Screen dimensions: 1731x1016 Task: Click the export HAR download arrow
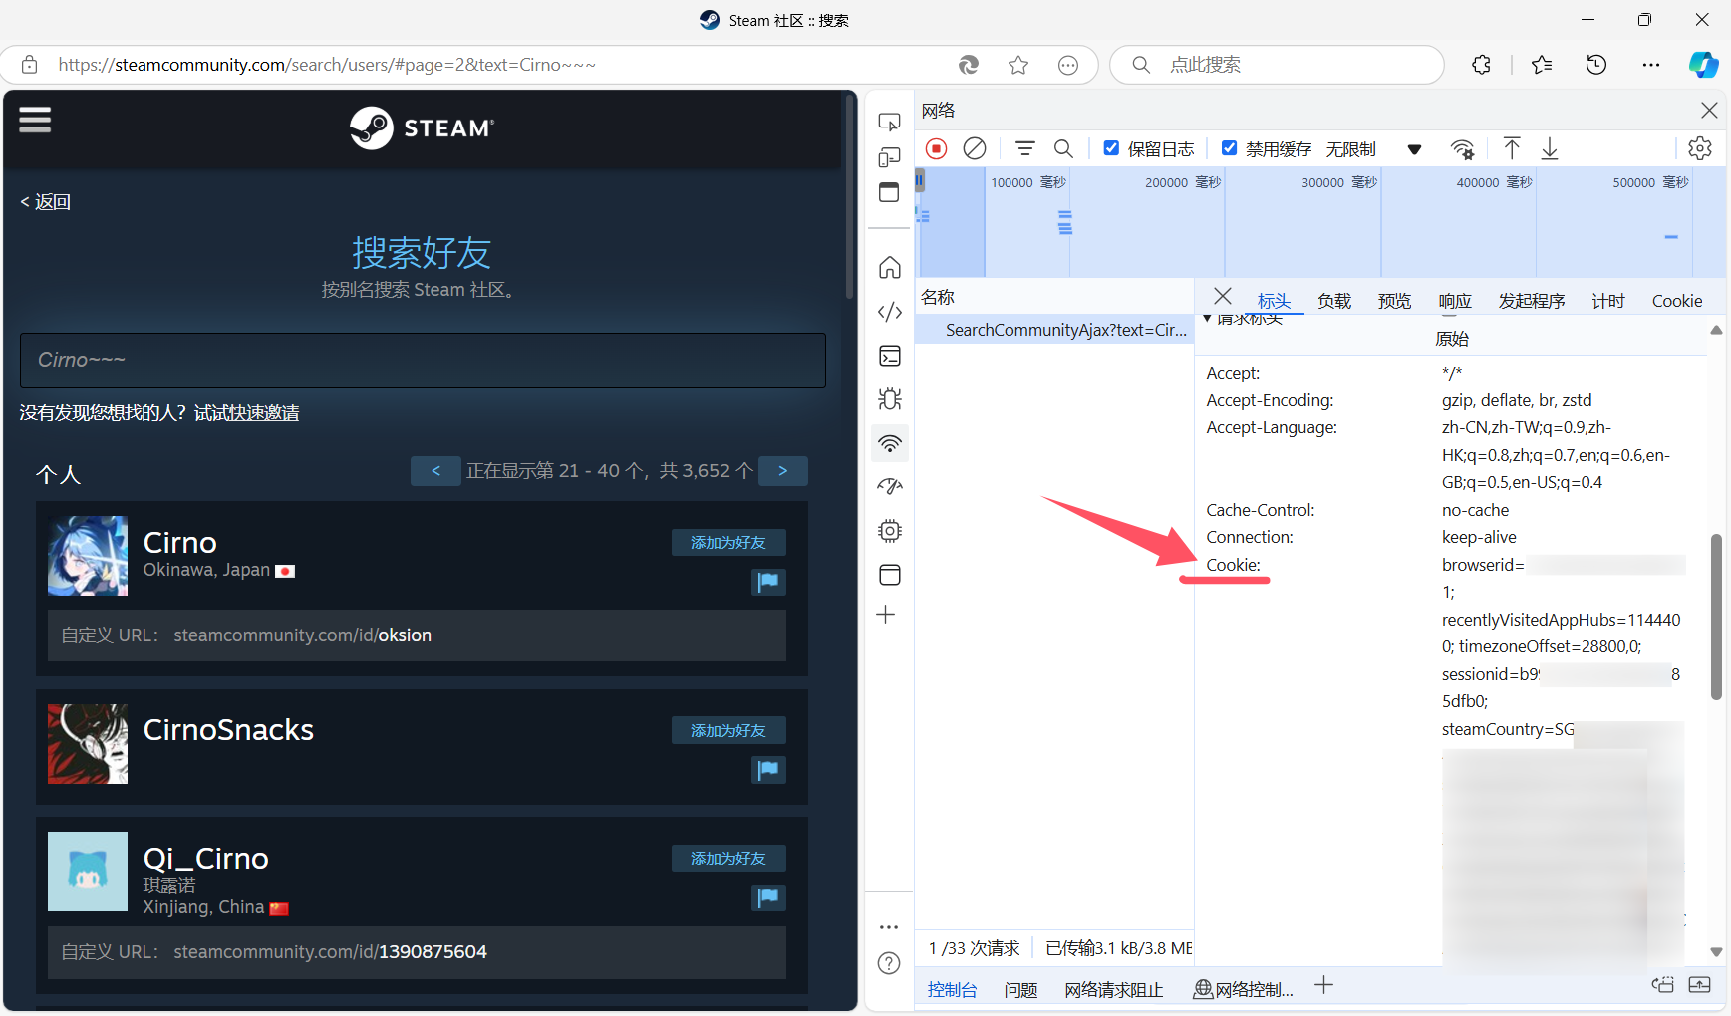click(1550, 149)
